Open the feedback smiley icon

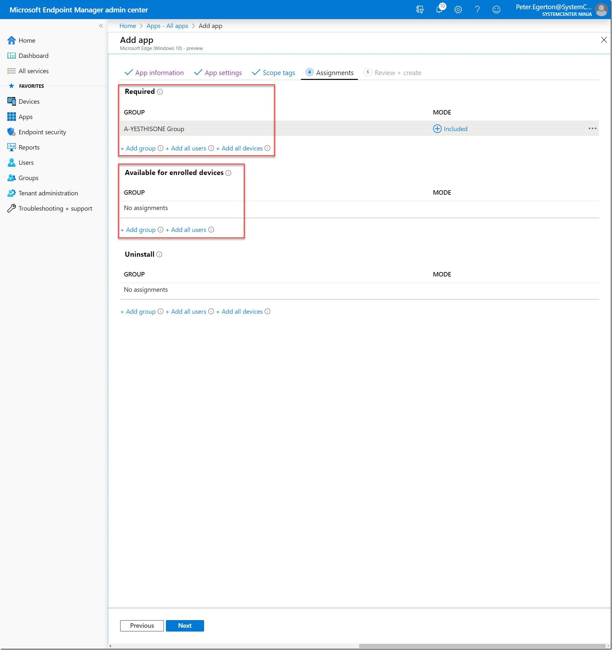point(496,10)
